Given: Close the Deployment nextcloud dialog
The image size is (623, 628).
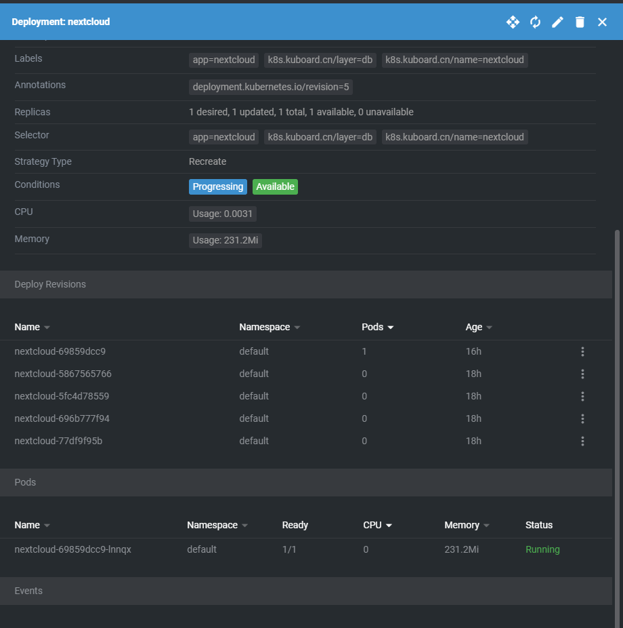Looking at the screenshot, I should (602, 22).
